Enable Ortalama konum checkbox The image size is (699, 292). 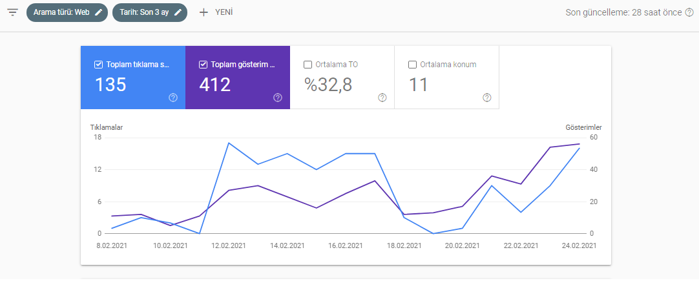[412, 65]
